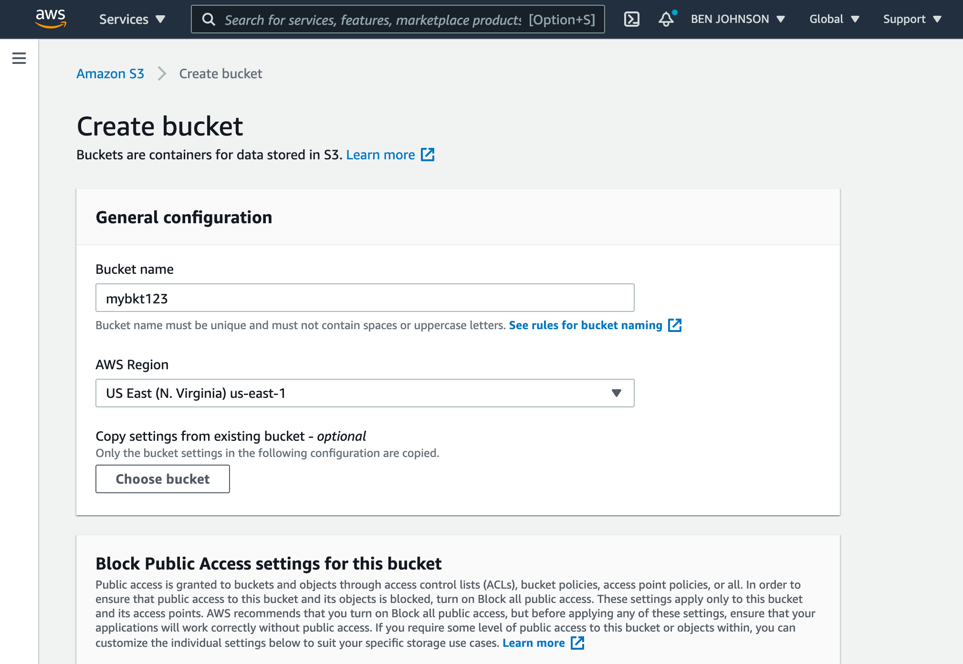Click the Create bucket breadcrumb label
The image size is (963, 664).
(x=220, y=73)
